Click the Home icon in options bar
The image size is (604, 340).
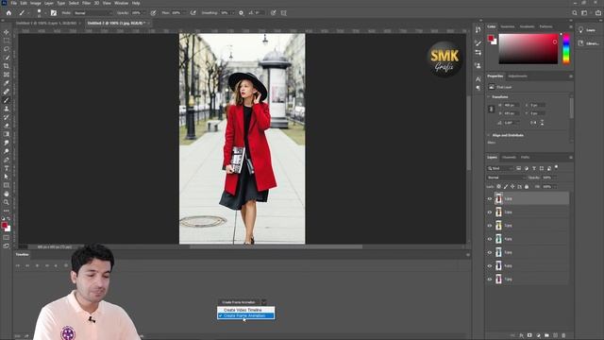8,12
